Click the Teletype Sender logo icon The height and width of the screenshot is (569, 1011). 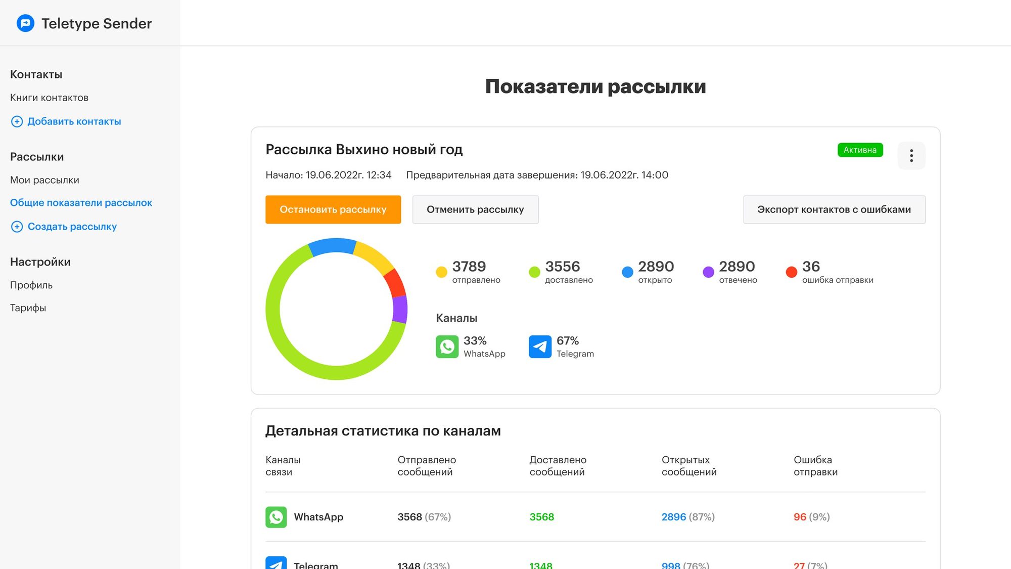(x=25, y=23)
